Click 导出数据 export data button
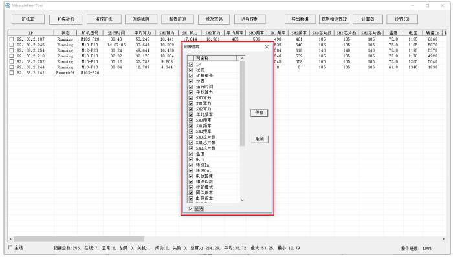Viewport: 453px width, 257px height. pos(300,19)
